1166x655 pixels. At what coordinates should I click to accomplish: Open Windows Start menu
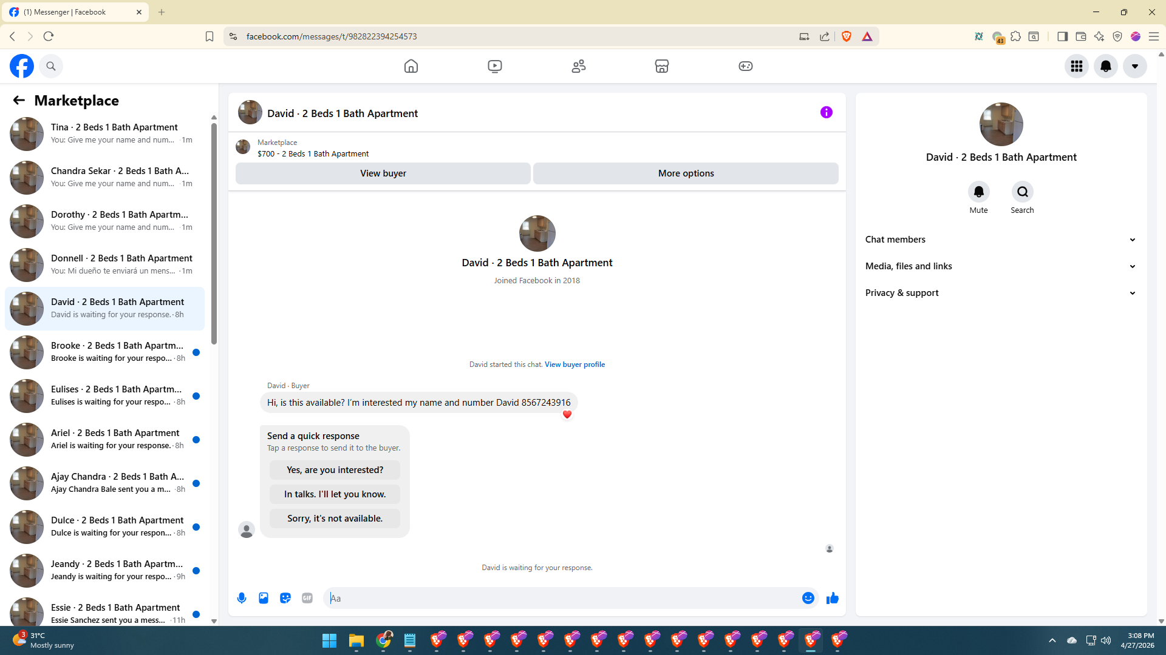329,640
